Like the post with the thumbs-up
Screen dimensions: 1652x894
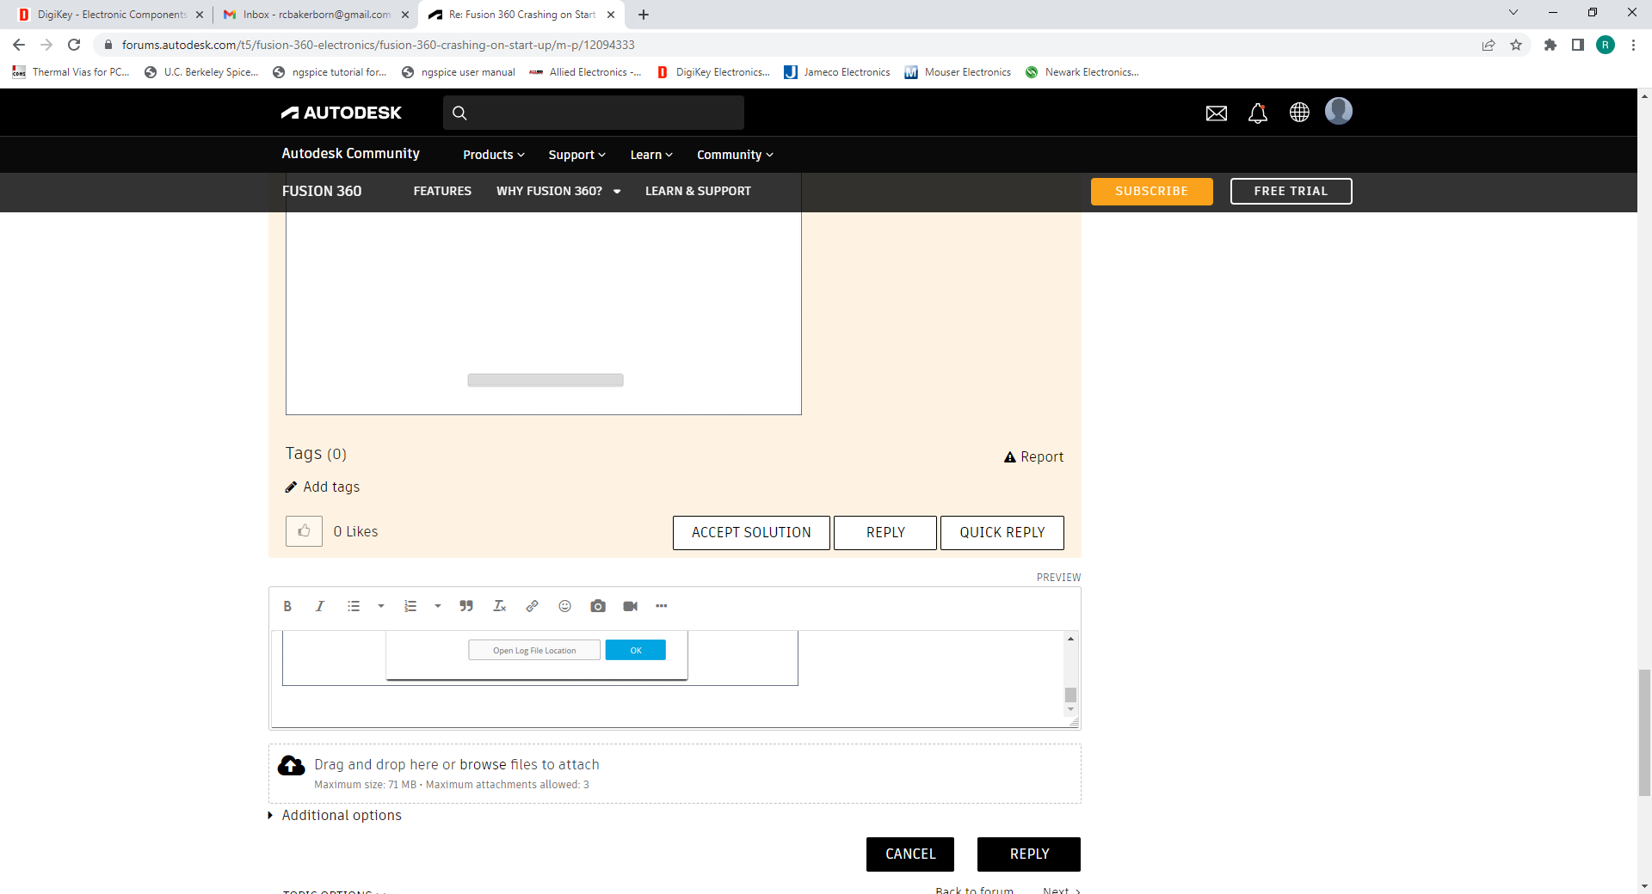click(304, 531)
